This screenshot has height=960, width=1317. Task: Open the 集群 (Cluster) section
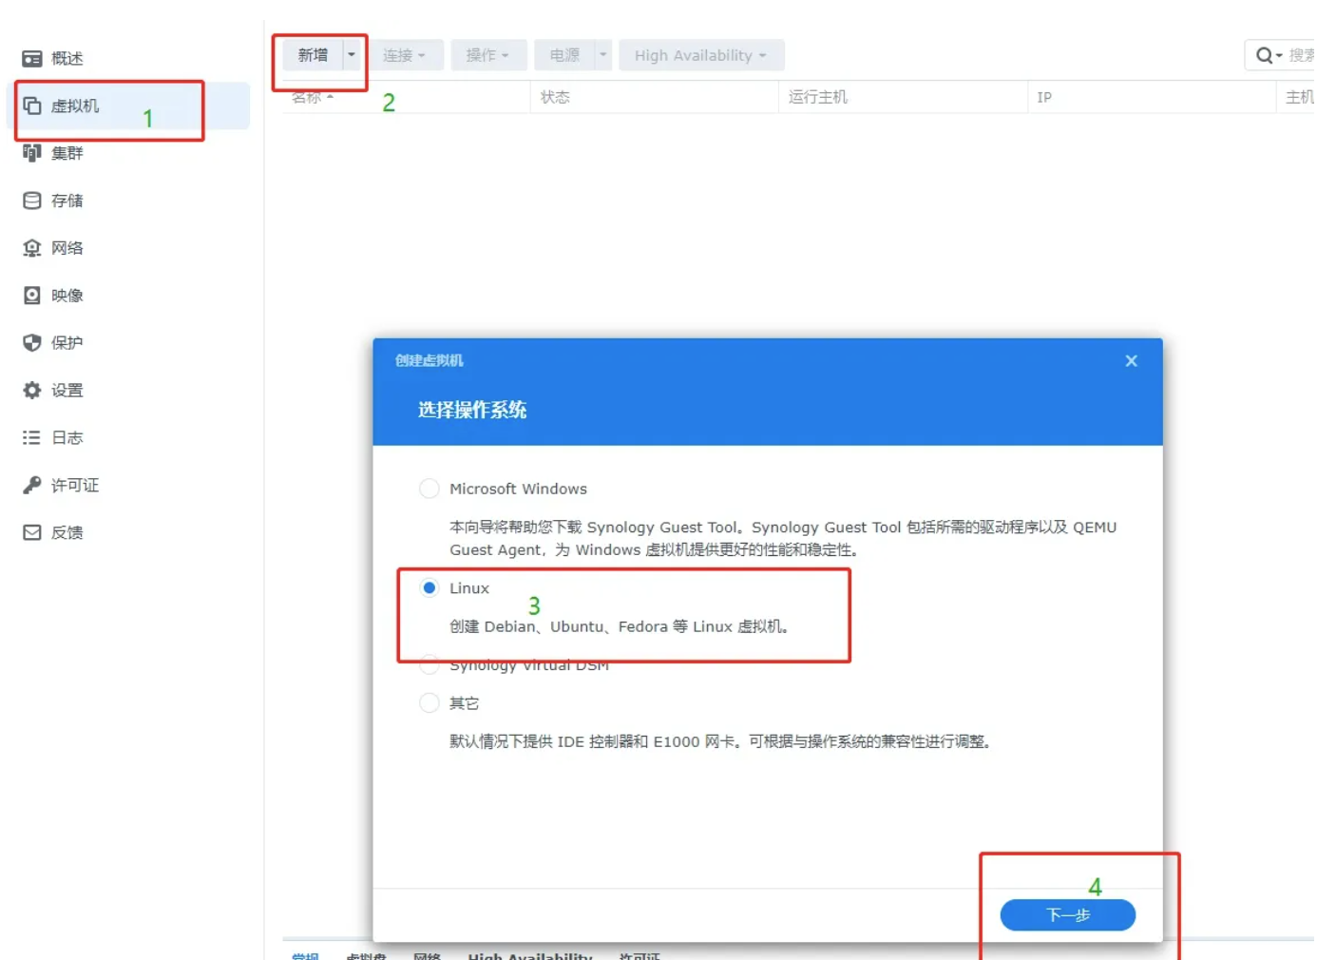click(65, 153)
